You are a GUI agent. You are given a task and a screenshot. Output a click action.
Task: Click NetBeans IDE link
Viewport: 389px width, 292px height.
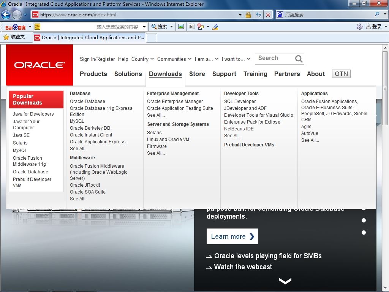pos(239,129)
